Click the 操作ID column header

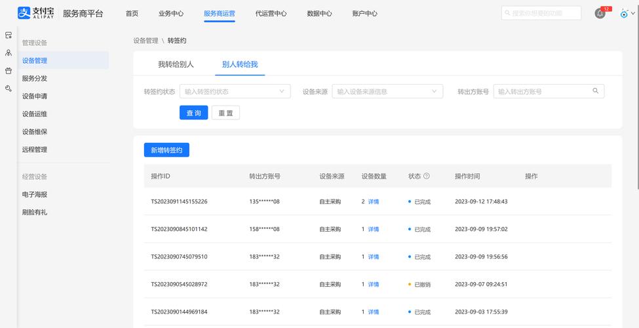[x=161, y=176]
